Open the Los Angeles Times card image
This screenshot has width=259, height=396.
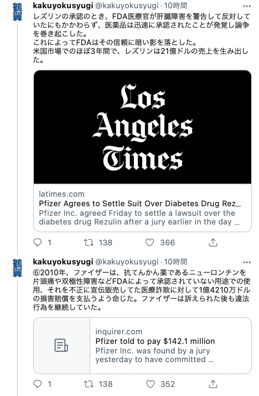click(x=143, y=127)
